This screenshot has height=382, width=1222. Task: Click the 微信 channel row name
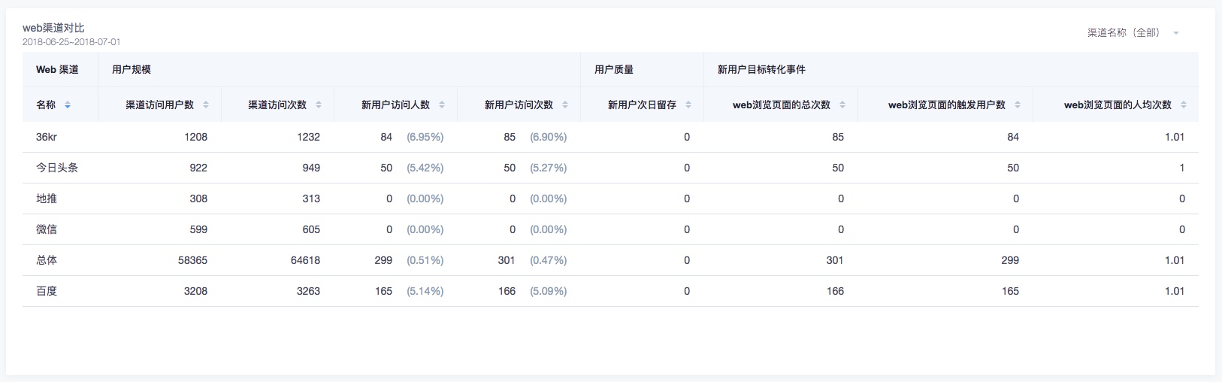tap(47, 229)
